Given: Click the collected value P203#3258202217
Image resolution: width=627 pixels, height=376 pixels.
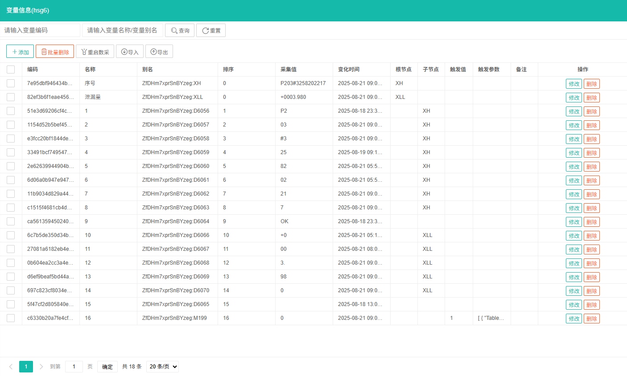Looking at the screenshot, I should pyautogui.click(x=303, y=83).
